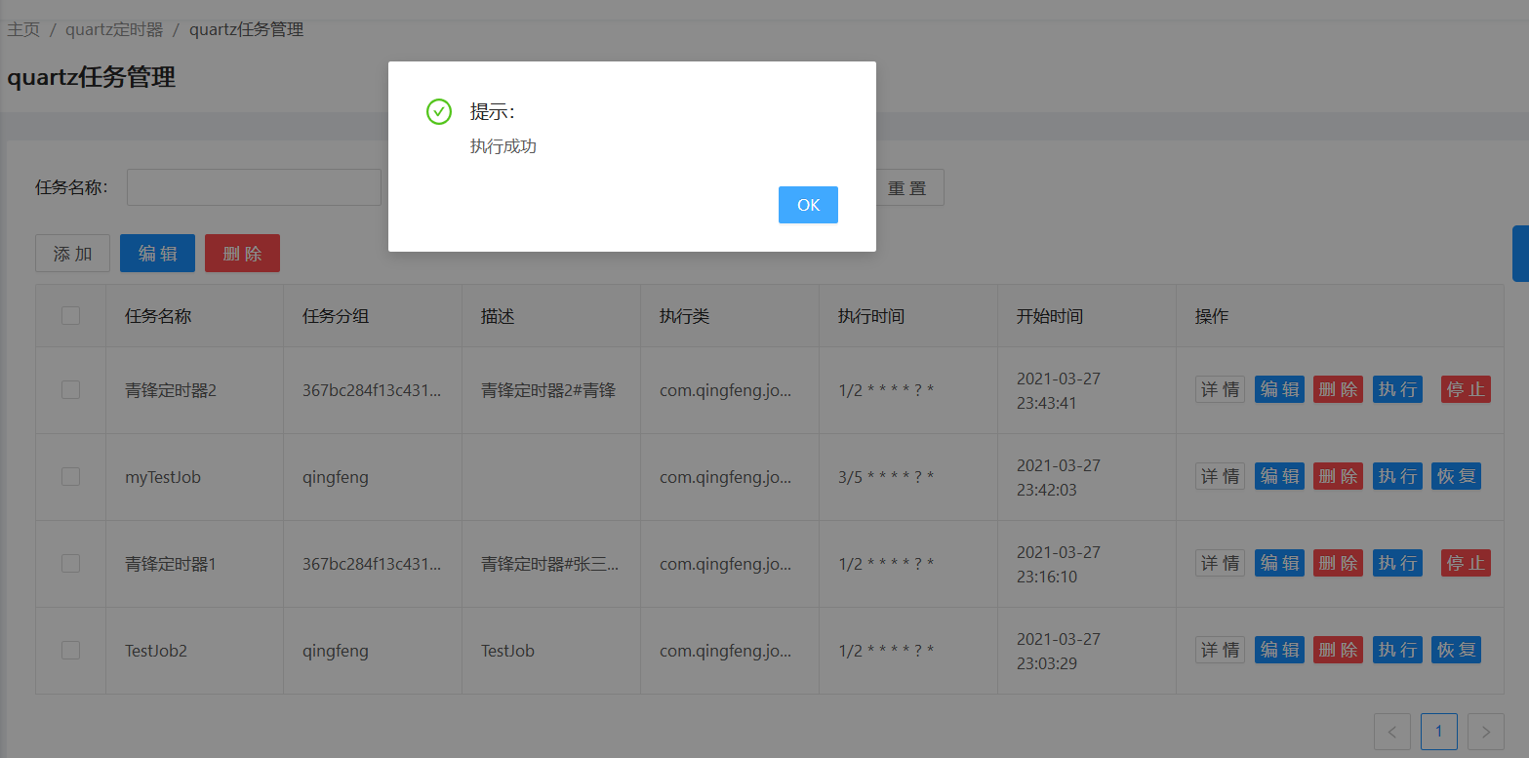Click 执行 in the 青锋定时器2 row
The width and height of the screenshot is (1529, 758).
tap(1397, 389)
